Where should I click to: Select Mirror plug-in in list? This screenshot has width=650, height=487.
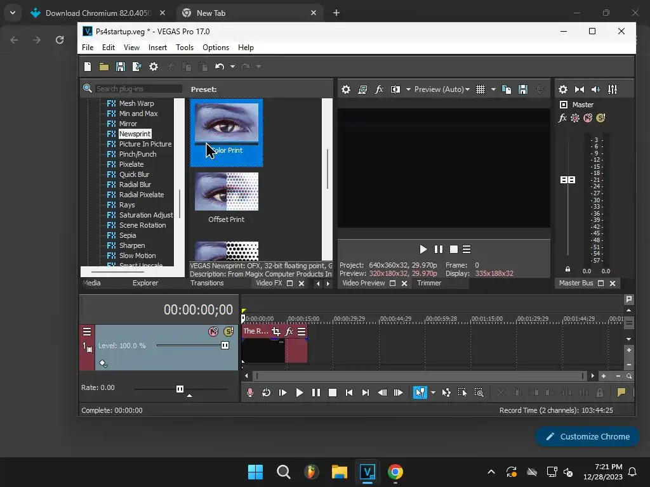click(128, 124)
